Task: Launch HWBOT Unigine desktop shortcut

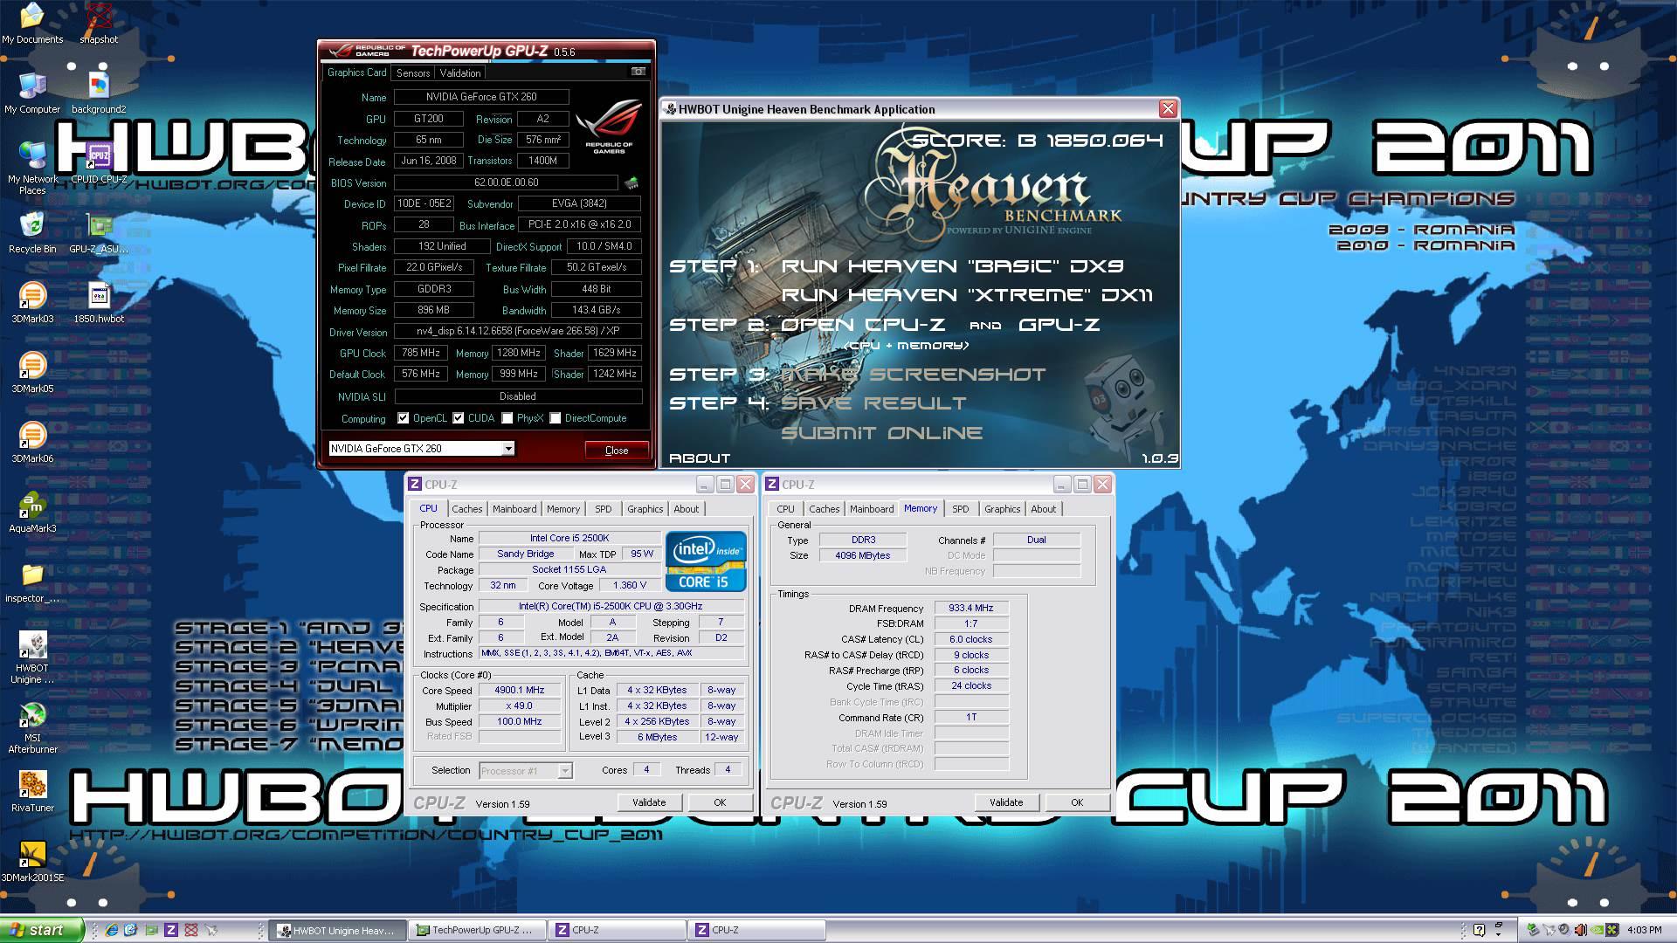Action: 32,657
